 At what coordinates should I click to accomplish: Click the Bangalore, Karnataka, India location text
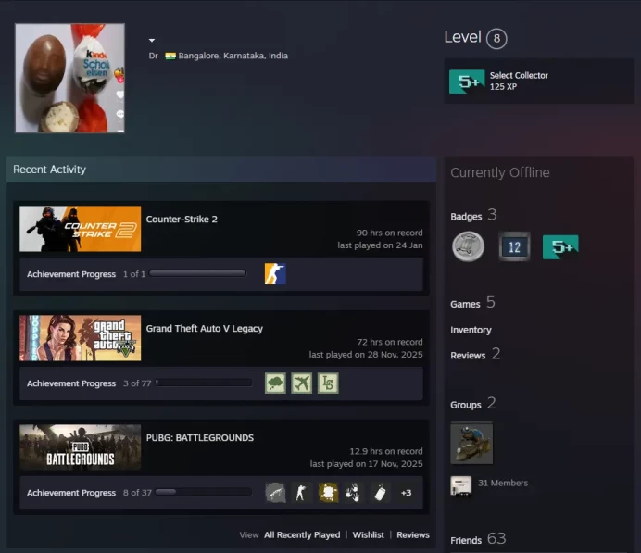tap(233, 56)
